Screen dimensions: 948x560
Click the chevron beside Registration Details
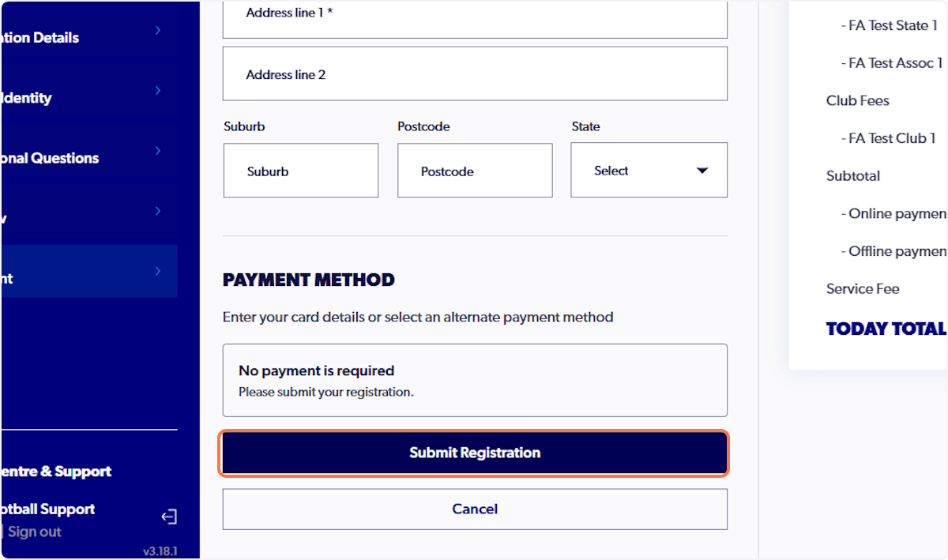156,29
